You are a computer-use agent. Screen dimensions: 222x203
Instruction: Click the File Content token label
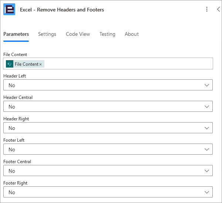coord(26,64)
